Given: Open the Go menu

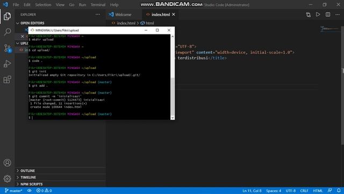Looking at the screenshot, I should (71, 5).
